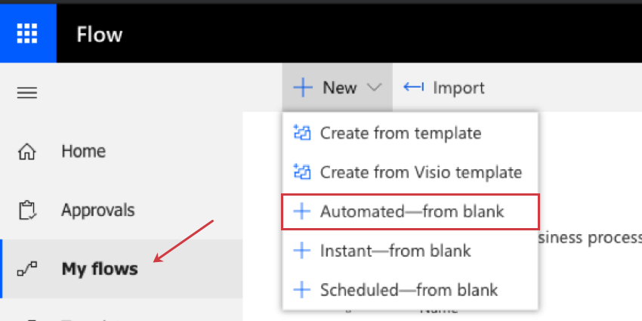The image size is (642, 321).
Task: Select Create from template entry
Action: tap(400, 134)
